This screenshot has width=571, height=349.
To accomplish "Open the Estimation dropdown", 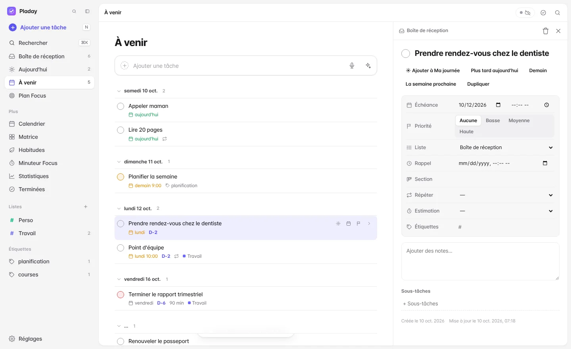I will (x=505, y=211).
